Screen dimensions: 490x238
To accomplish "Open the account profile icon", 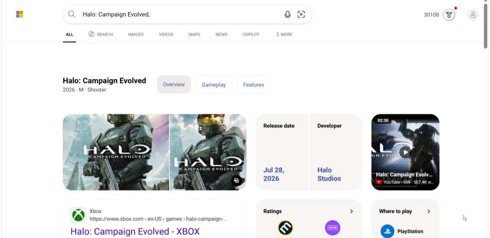I will point(473,15).
